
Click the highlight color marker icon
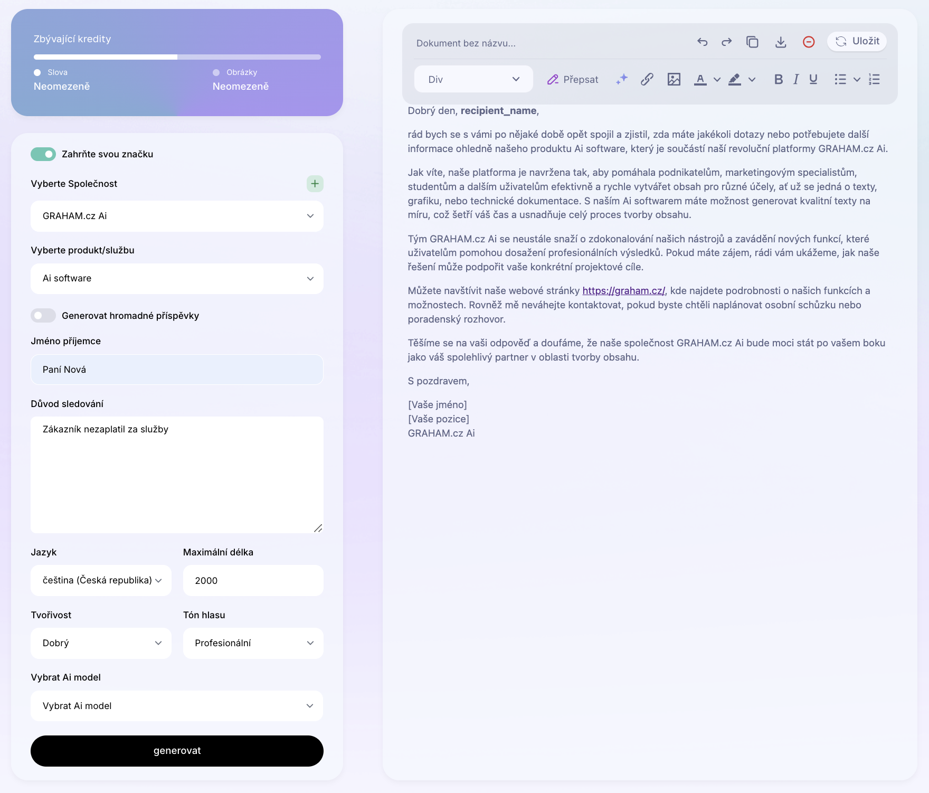pyautogui.click(x=735, y=79)
